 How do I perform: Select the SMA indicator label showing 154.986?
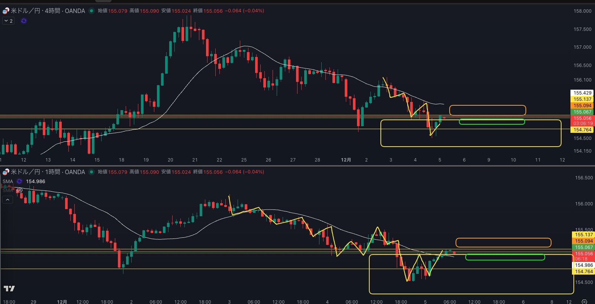point(8,182)
